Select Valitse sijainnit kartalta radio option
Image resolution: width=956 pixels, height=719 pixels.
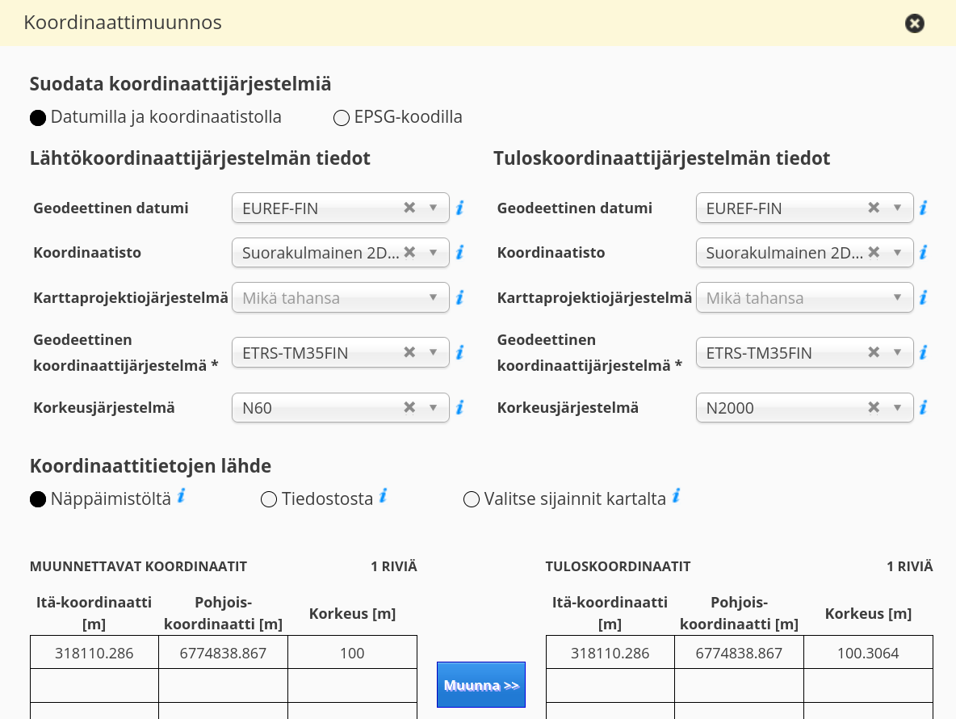point(472,500)
